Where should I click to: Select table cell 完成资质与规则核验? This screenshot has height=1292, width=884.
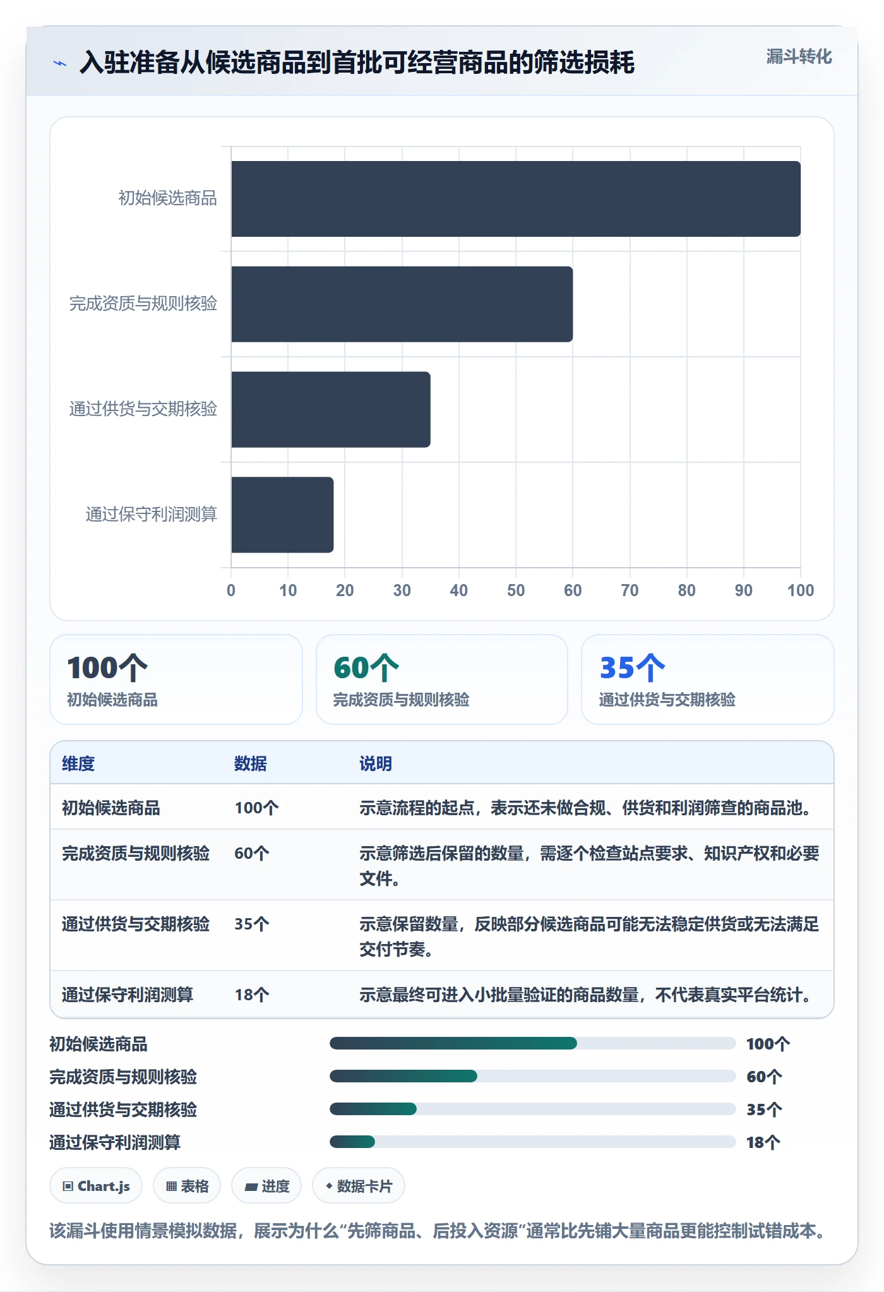pyautogui.click(x=136, y=853)
